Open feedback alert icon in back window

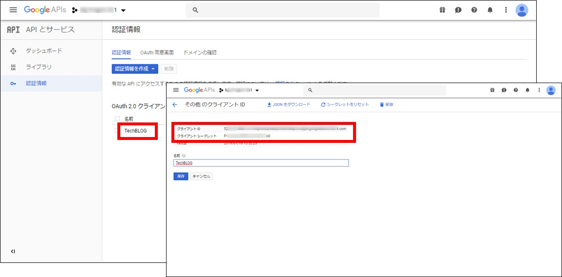click(458, 10)
